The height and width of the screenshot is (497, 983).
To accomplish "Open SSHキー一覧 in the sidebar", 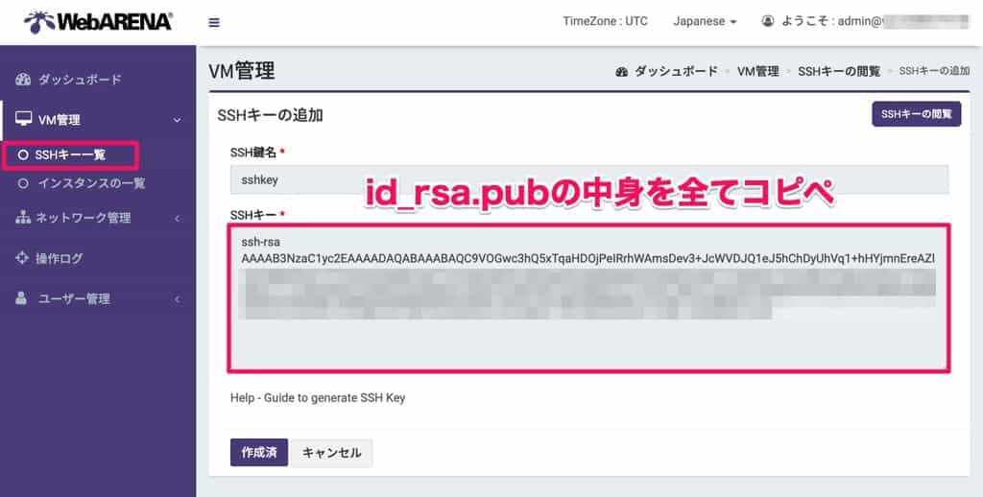I will [x=70, y=154].
